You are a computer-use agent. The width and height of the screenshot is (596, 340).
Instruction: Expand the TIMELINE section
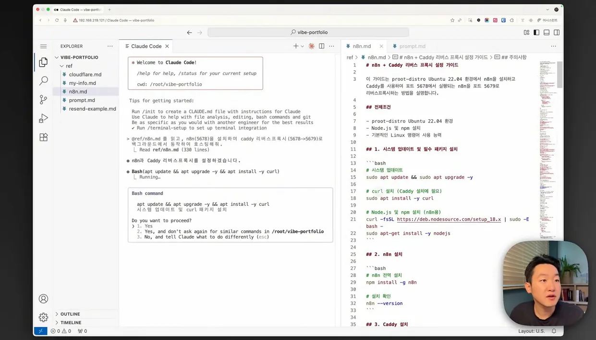click(x=71, y=323)
